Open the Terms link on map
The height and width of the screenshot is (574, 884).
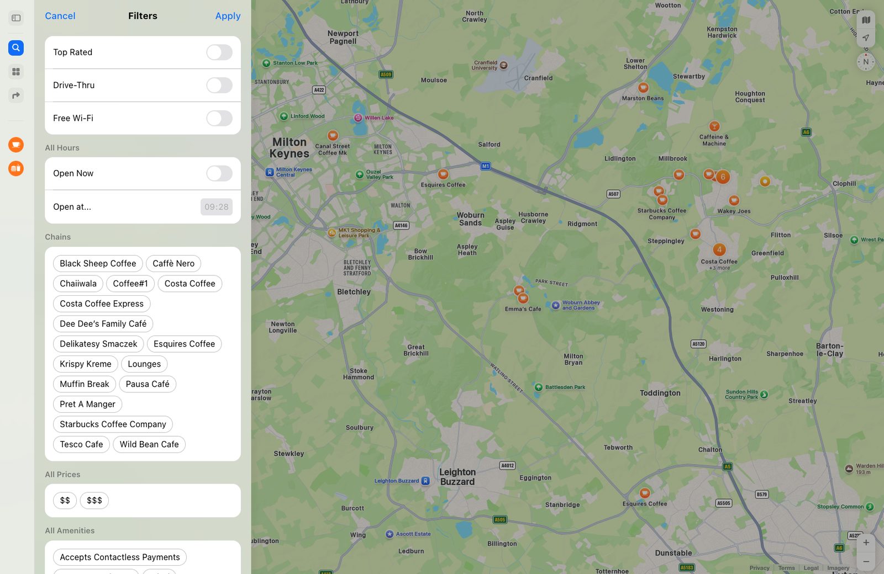786,568
